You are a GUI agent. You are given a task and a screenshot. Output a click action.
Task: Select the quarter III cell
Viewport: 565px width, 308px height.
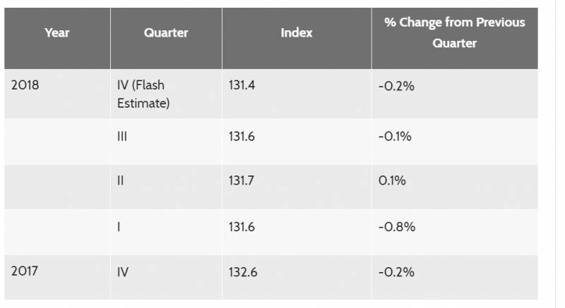121,135
